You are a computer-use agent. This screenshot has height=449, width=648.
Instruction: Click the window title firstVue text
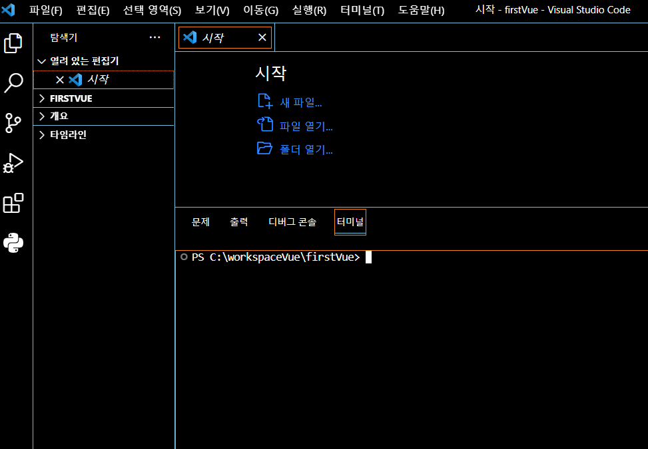(521, 9)
